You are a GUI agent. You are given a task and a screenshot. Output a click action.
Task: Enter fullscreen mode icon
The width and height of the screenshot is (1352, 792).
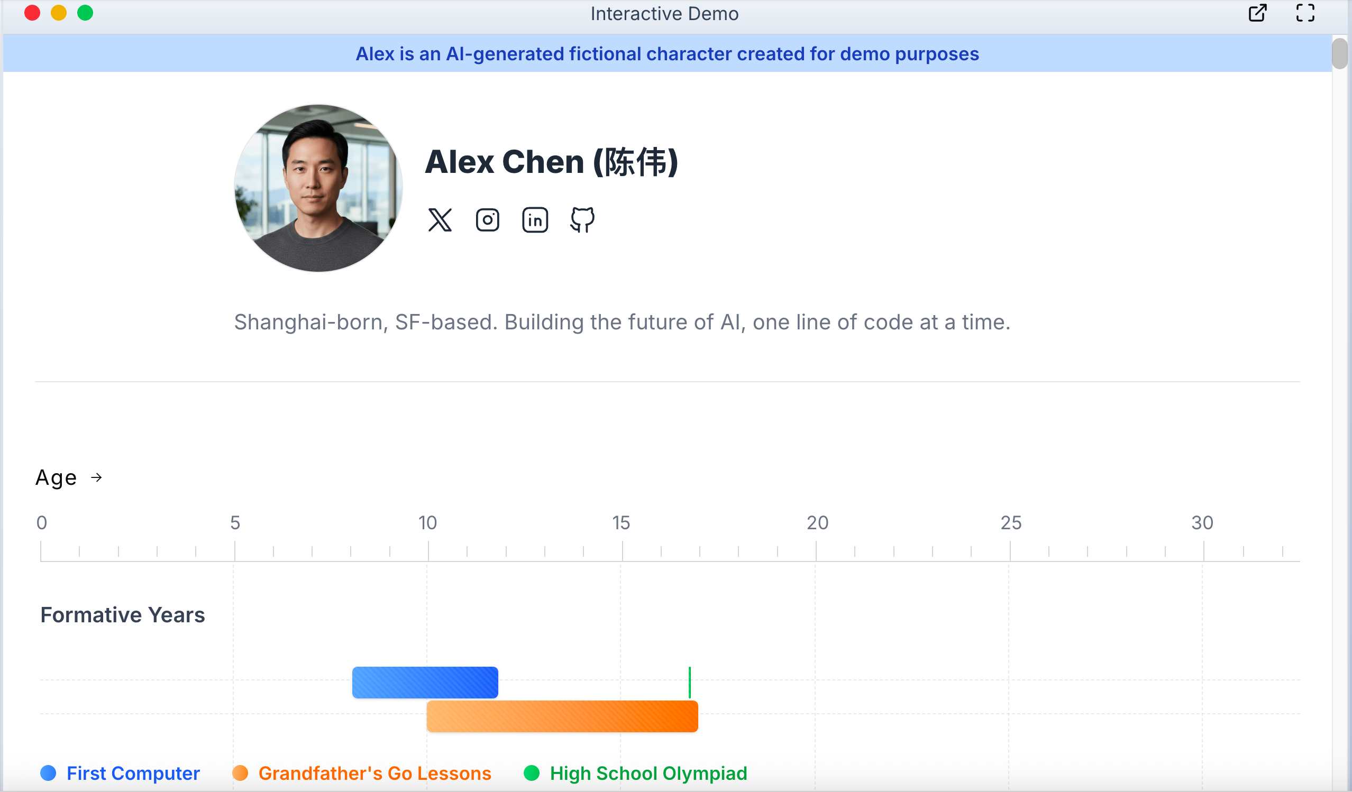(x=1305, y=13)
